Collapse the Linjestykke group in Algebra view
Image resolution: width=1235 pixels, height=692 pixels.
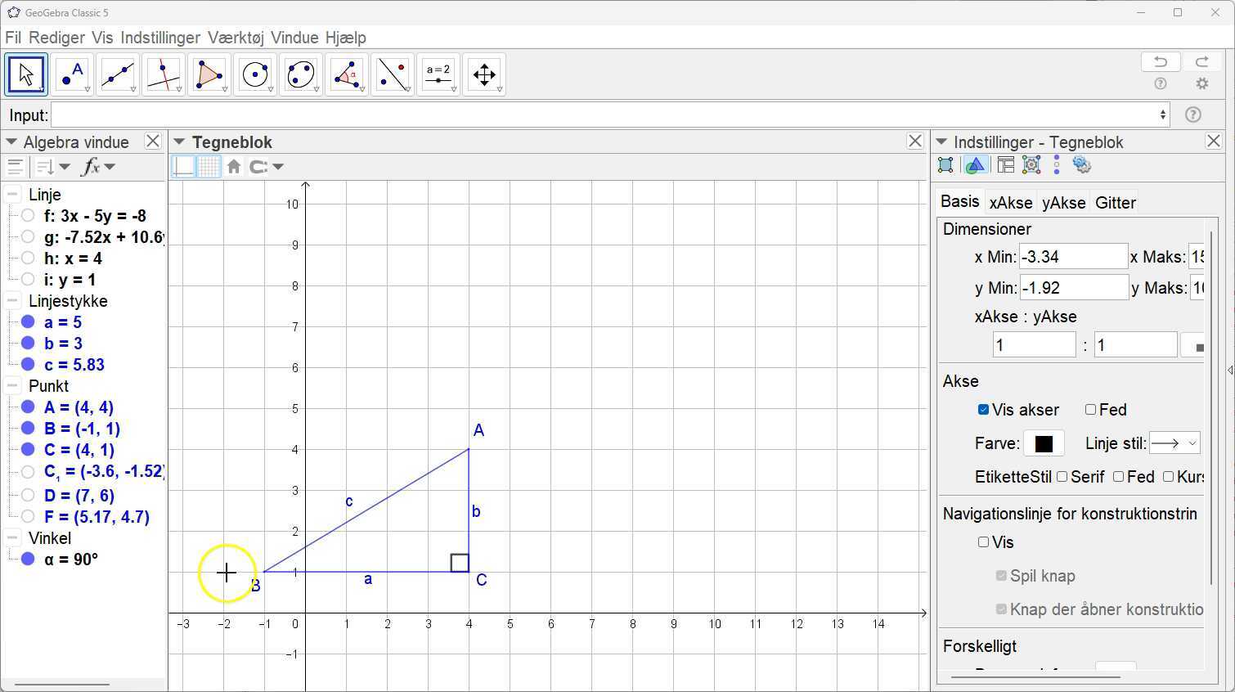pos(11,300)
